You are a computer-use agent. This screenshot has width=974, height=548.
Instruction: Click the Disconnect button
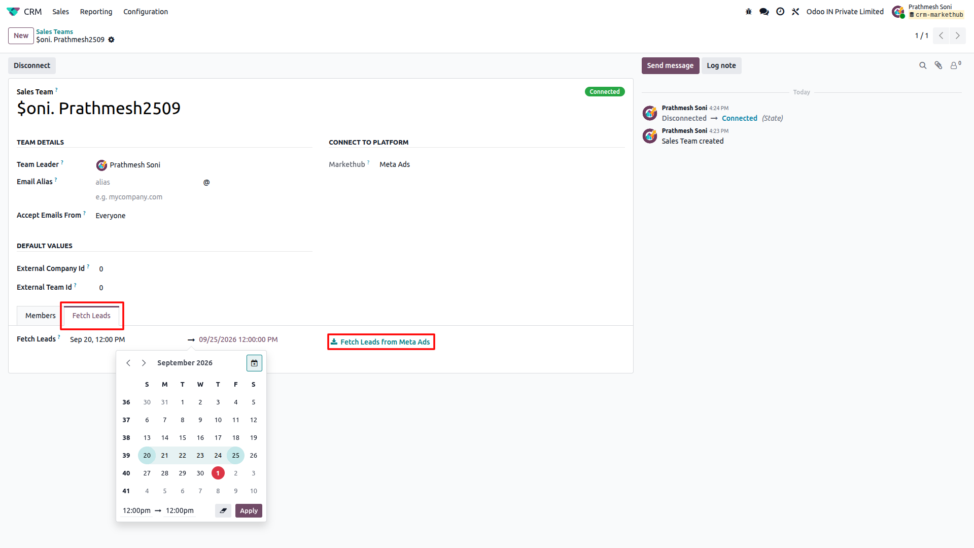pyautogui.click(x=32, y=65)
